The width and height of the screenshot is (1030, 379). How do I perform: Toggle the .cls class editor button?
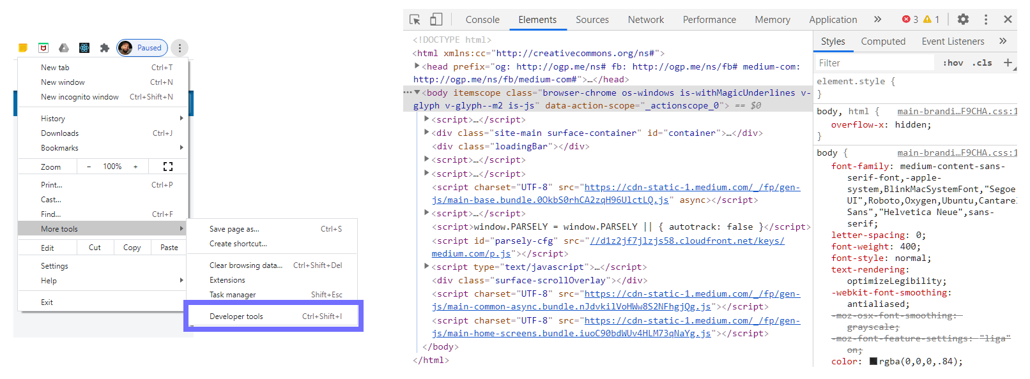click(982, 63)
